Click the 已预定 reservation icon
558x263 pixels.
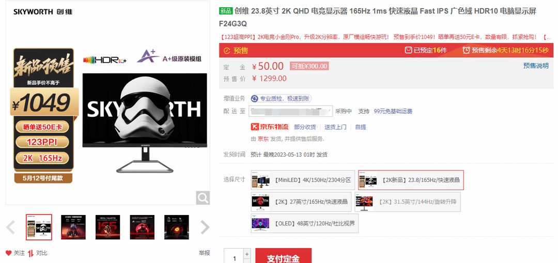click(x=409, y=50)
